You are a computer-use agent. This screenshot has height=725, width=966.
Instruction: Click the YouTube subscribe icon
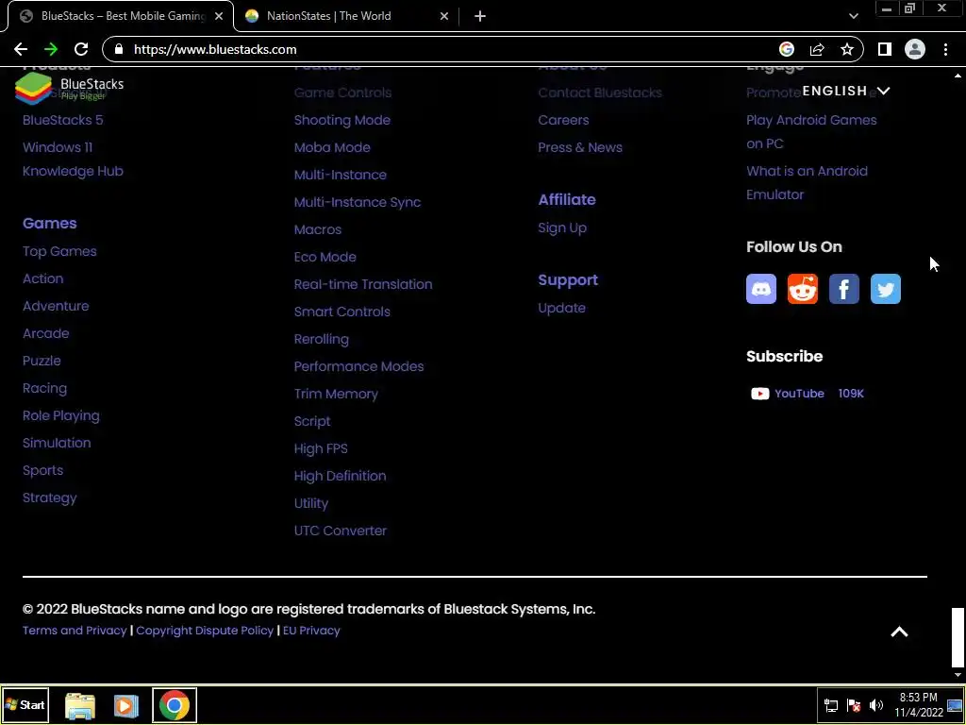click(x=759, y=394)
